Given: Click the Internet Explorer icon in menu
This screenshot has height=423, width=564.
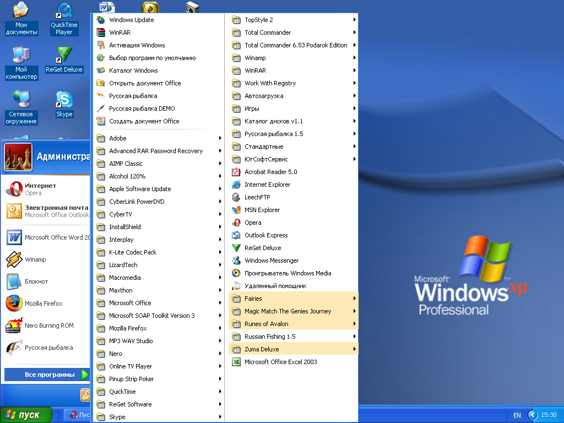Looking at the screenshot, I should 236,185.
